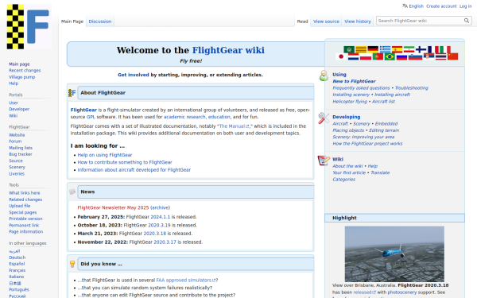Open the Brisbane highlight screenshot thumbnail

[x=394, y=254]
